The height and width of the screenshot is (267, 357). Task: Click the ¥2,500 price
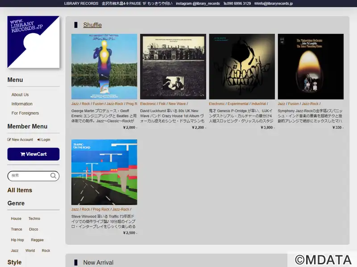pyautogui.click(x=130, y=233)
